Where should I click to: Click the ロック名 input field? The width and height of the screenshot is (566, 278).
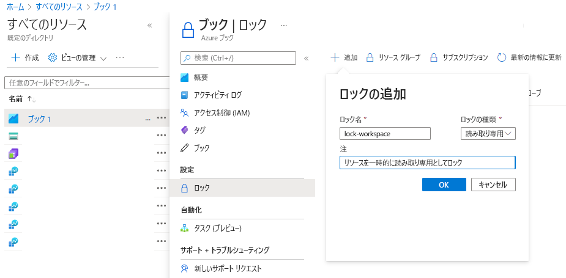(385, 133)
